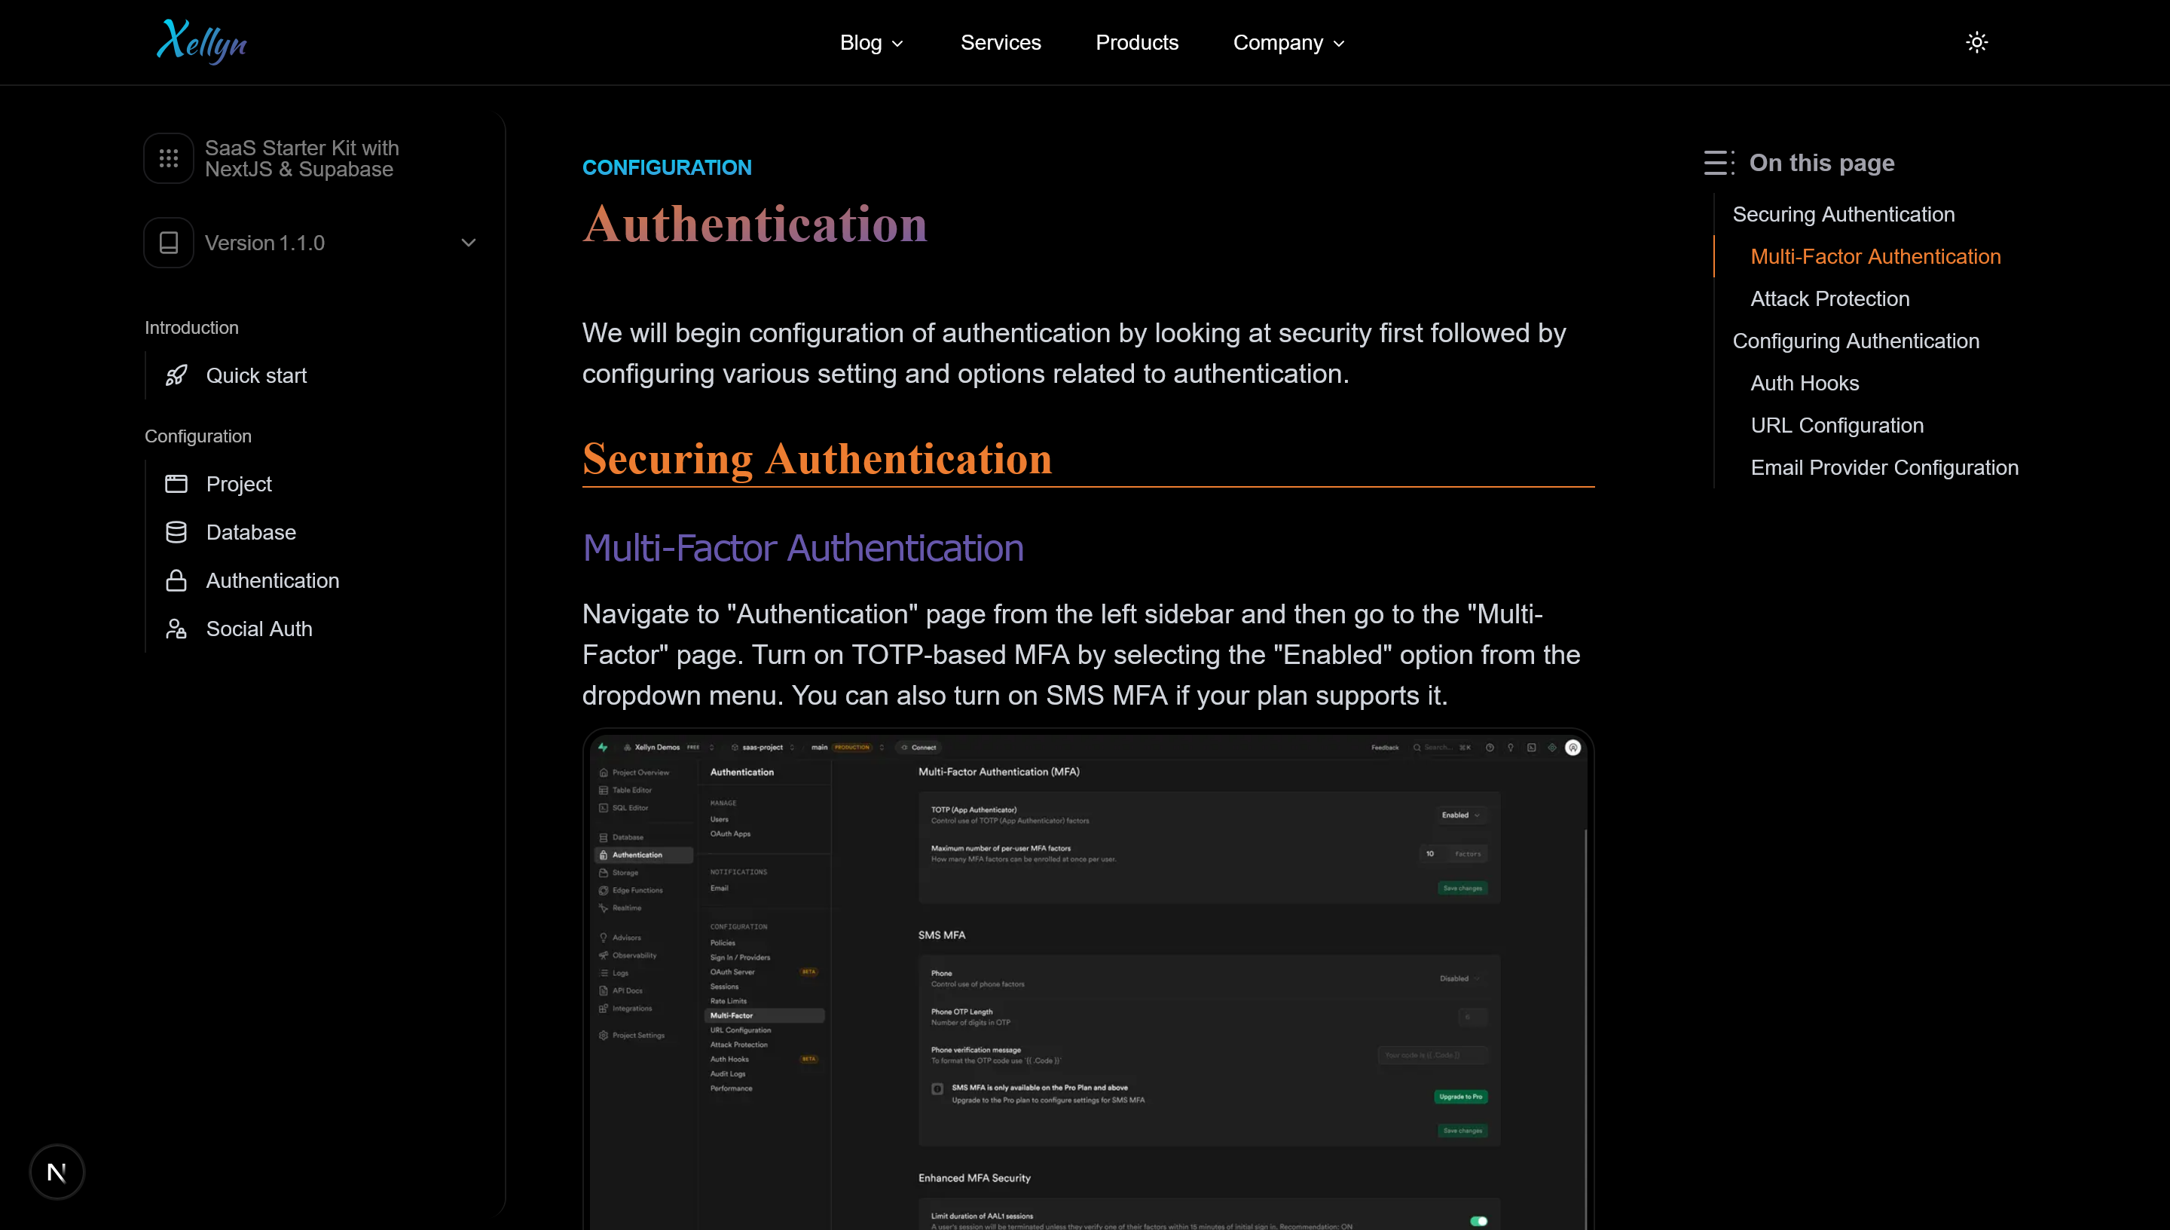The image size is (2170, 1230).
Task: Jump to Multi-Factor Authentication in table of contents
Action: point(1875,256)
